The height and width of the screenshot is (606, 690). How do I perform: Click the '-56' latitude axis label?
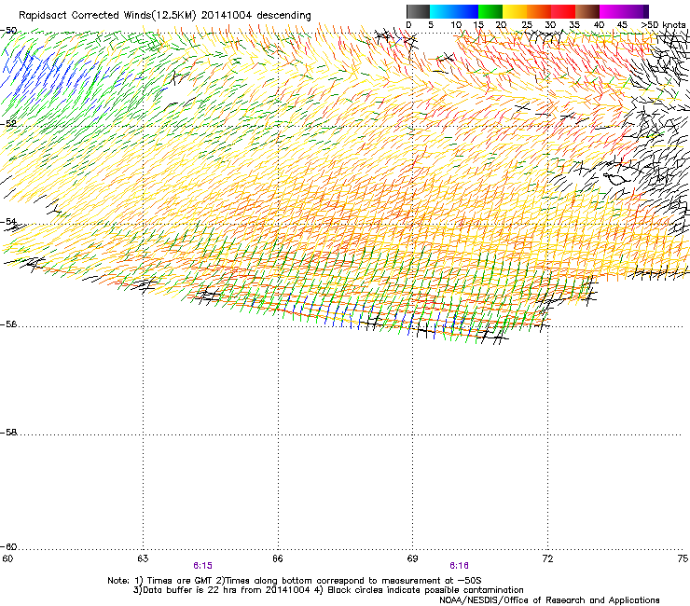(8, 324)
